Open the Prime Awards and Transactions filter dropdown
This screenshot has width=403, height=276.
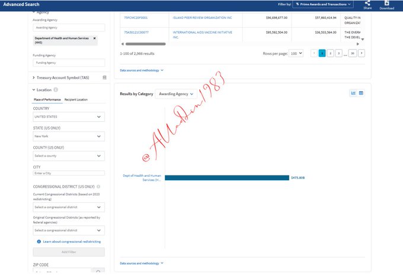point(324,4)
